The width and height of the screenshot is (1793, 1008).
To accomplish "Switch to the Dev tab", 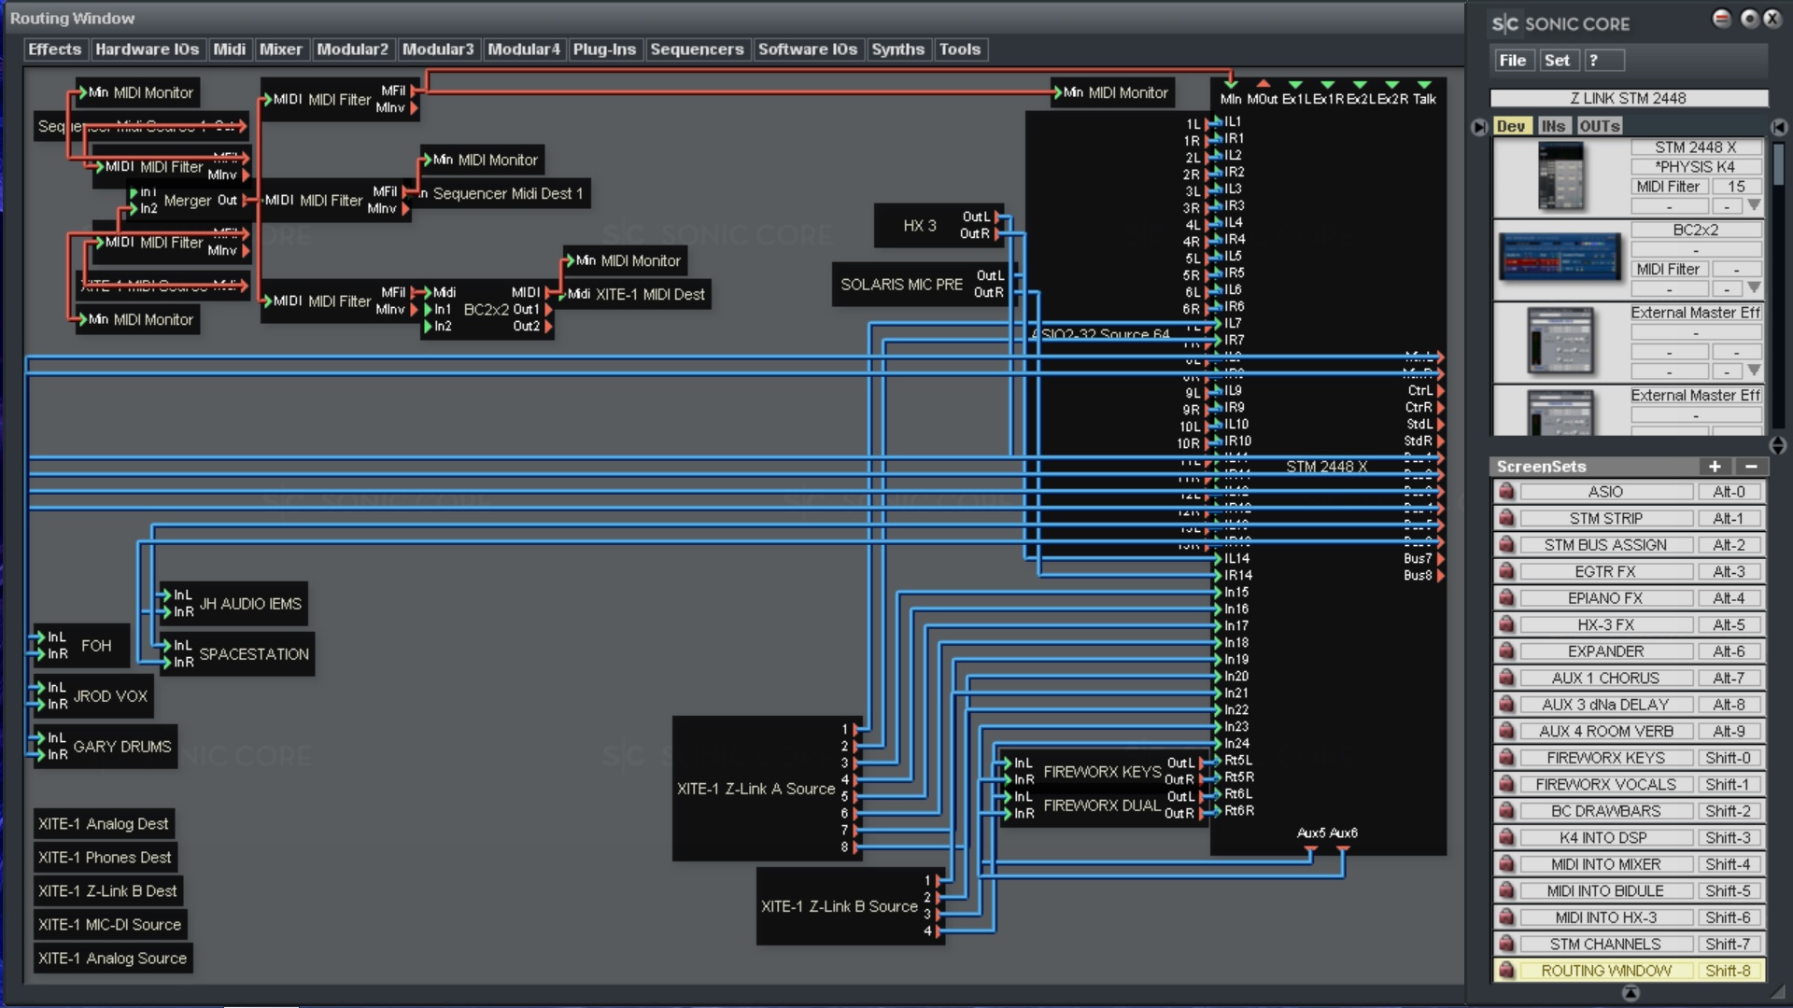I will coord(1511,127).
